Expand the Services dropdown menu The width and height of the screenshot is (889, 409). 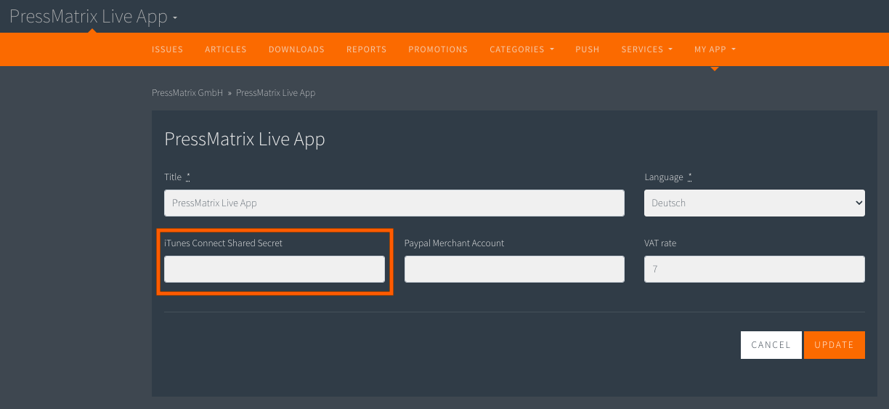click(x=646, y=49)
